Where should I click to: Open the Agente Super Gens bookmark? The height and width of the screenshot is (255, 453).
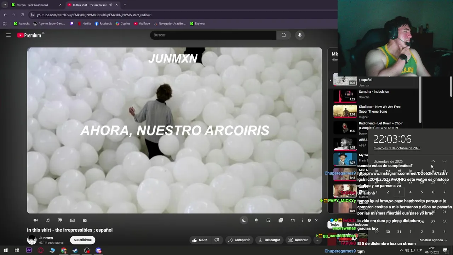point(49,24)
